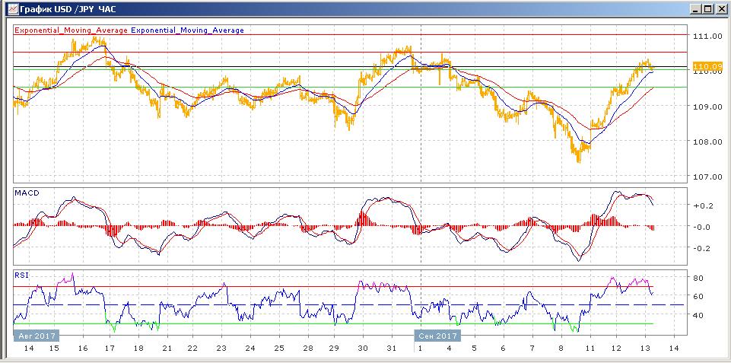This screenshot has height=363, width=731.
Task: Minimize the chart window
Action: pos(696,9)
